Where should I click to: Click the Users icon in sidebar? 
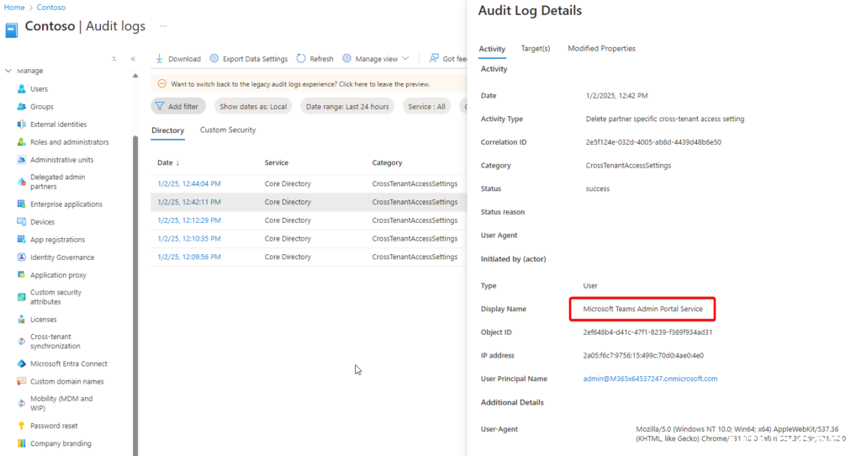[22, 89]
